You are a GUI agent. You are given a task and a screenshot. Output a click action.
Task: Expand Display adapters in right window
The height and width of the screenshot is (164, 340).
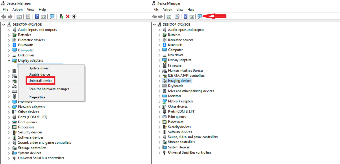(159, 60)
